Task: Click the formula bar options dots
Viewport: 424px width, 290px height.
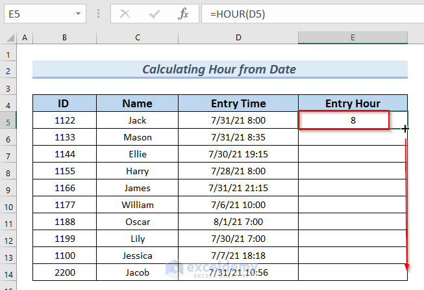Action: [99, 13]
